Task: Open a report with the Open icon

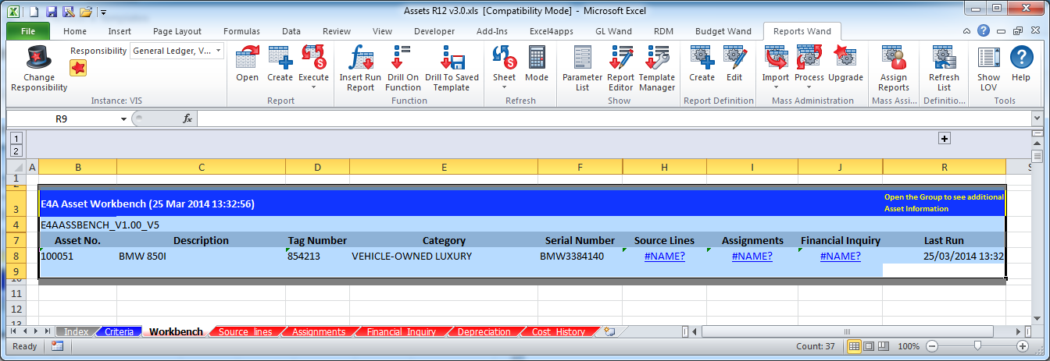Action: tap(247, 58)
